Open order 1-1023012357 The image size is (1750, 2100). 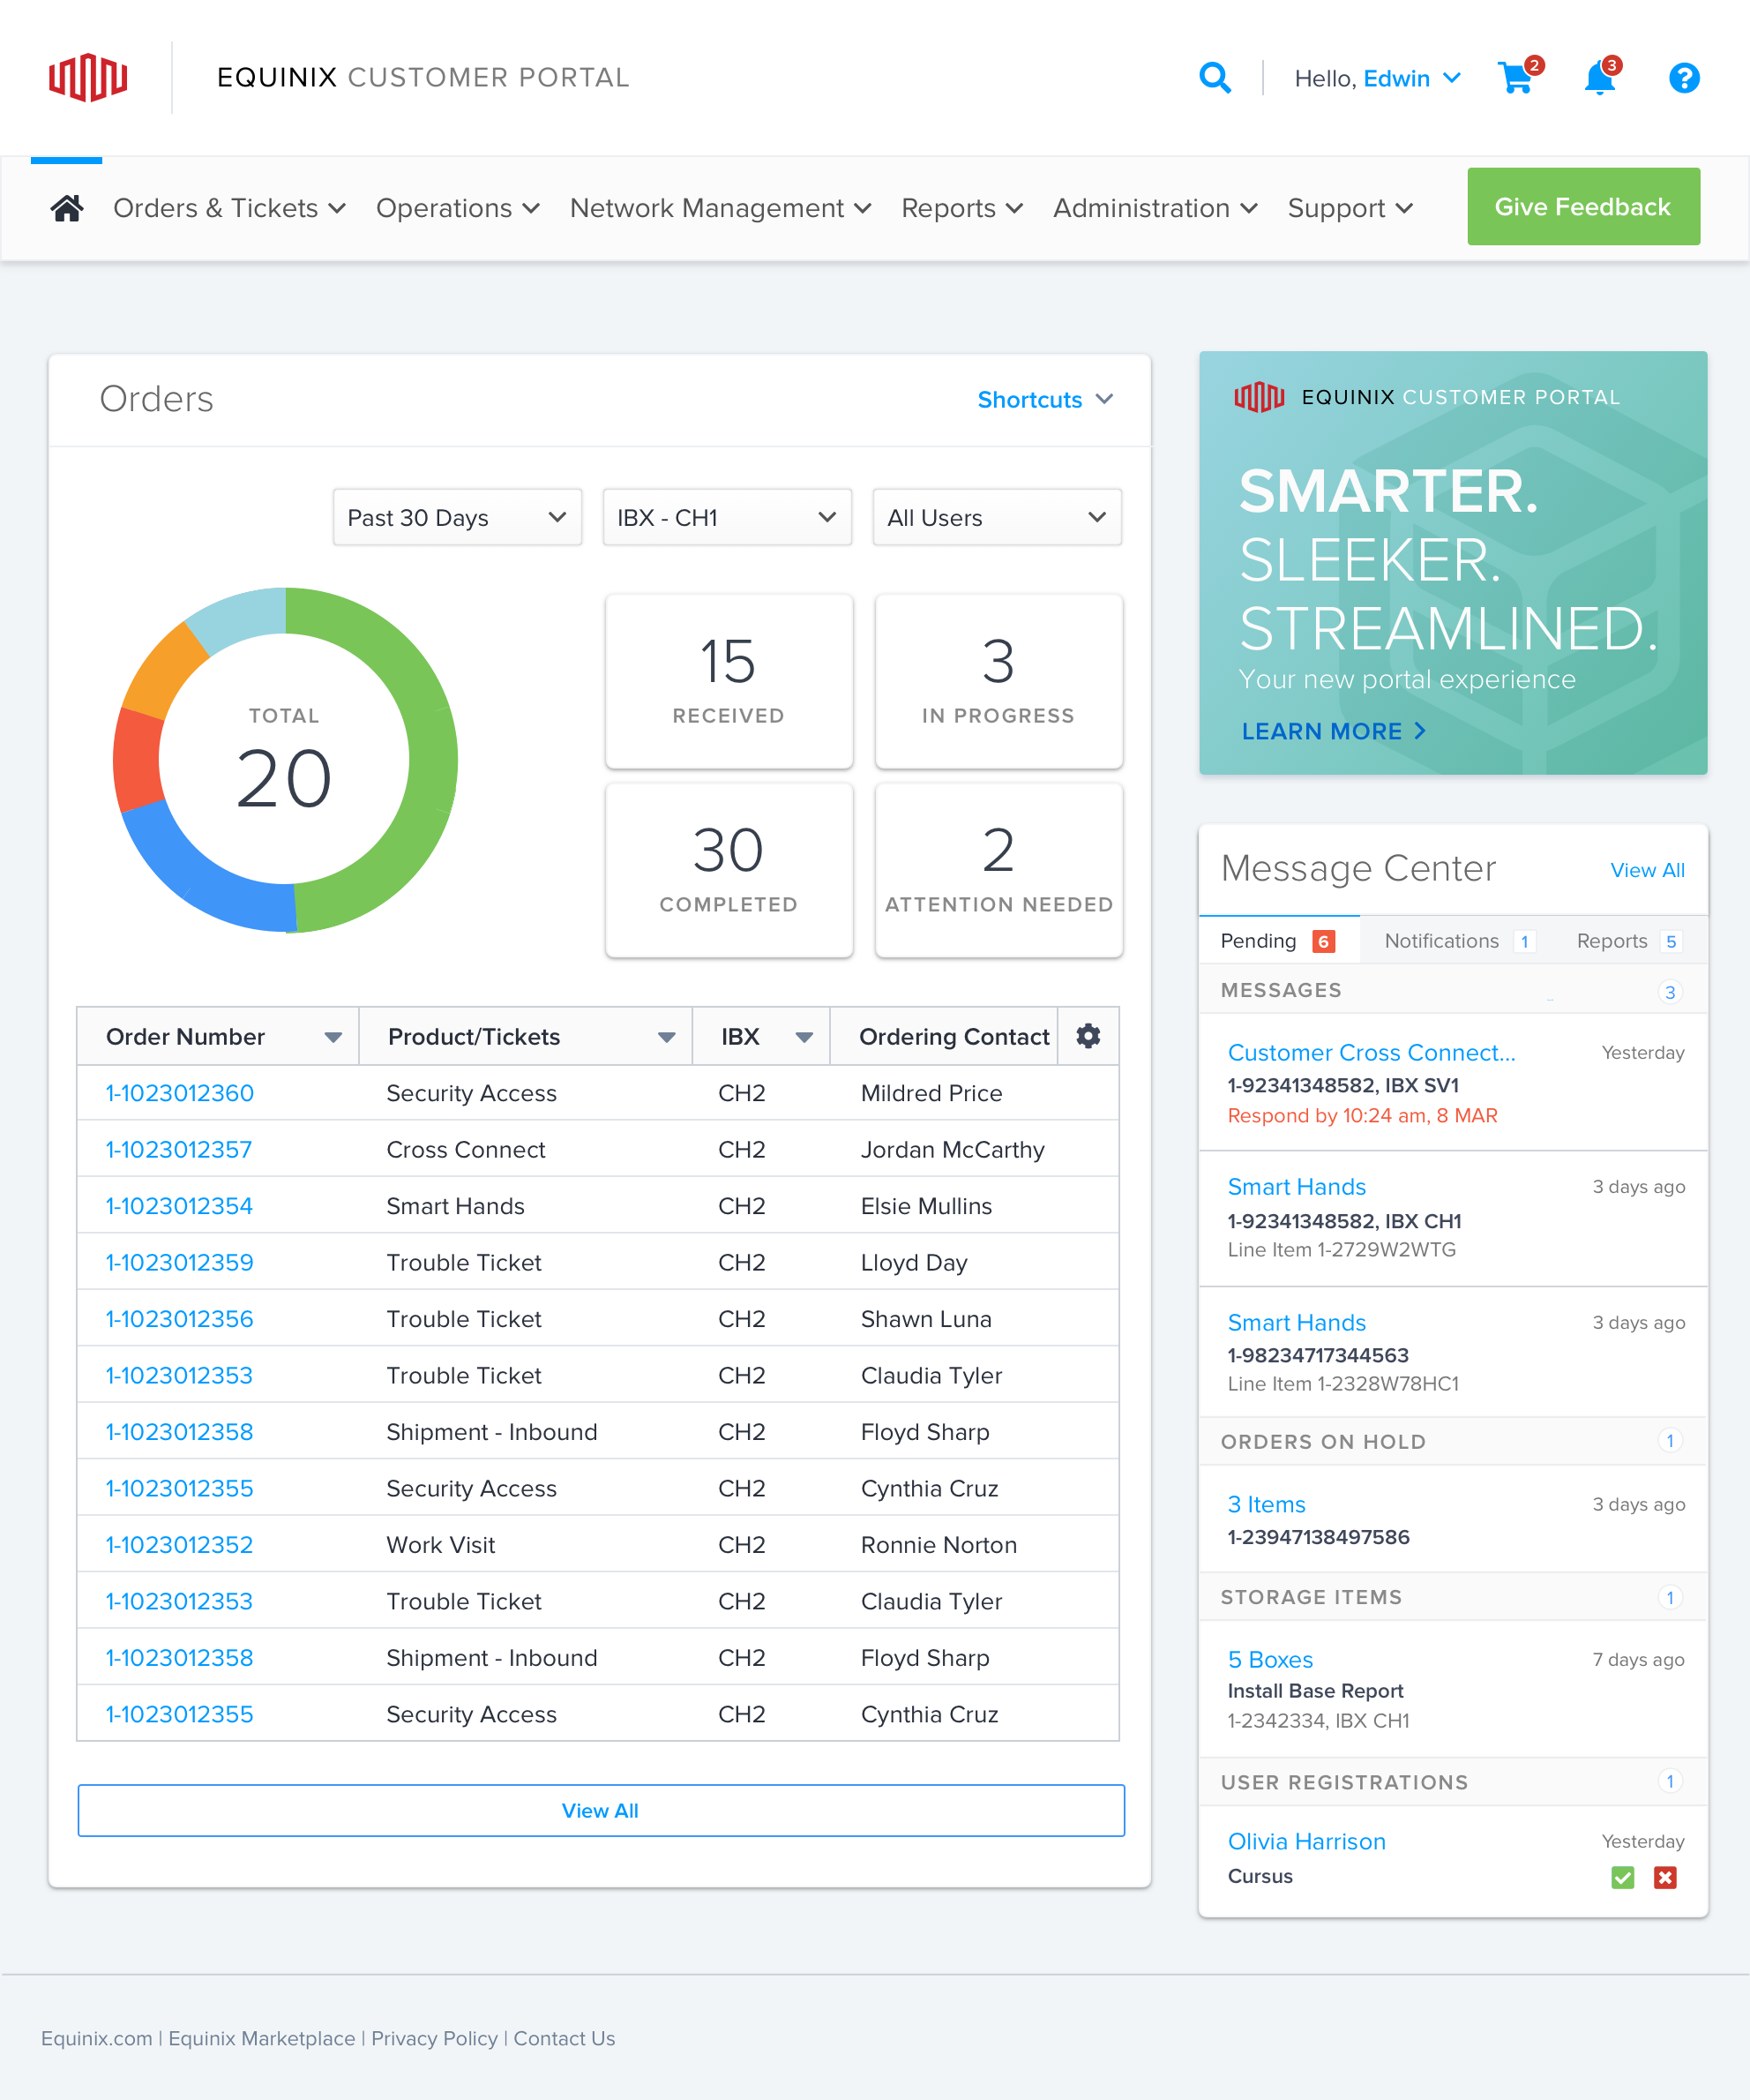point(179,1149)
